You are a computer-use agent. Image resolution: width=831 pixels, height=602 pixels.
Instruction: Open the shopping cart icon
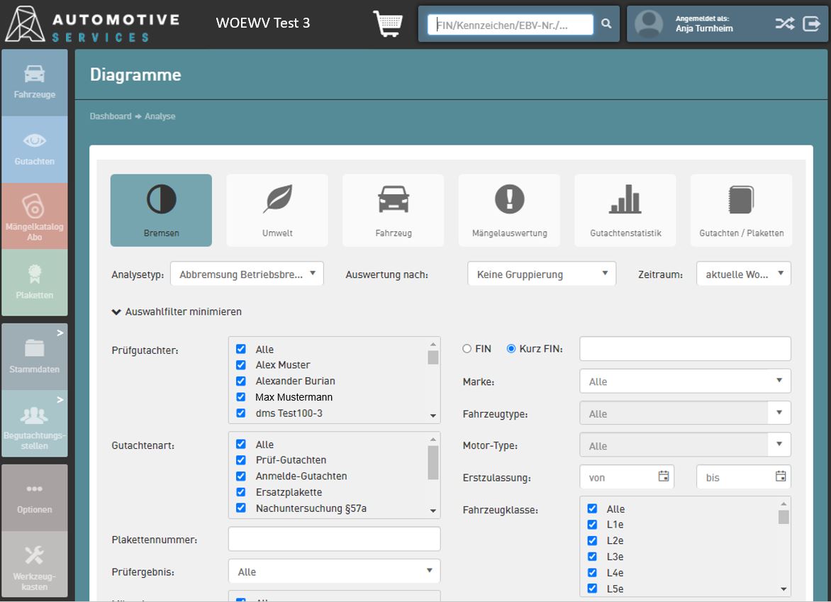coord(387,23)
